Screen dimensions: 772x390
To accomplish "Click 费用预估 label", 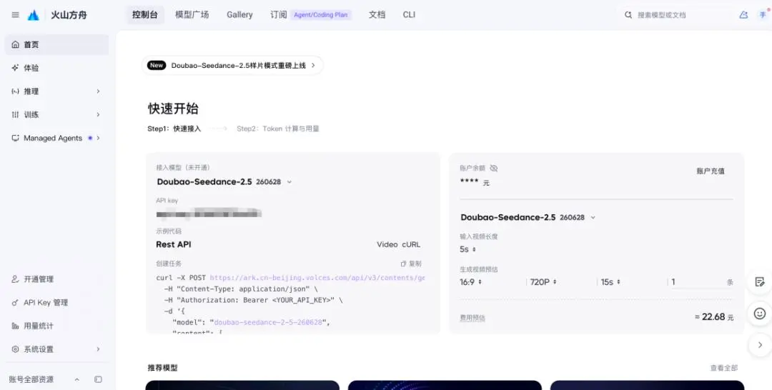I will [472, 318].
